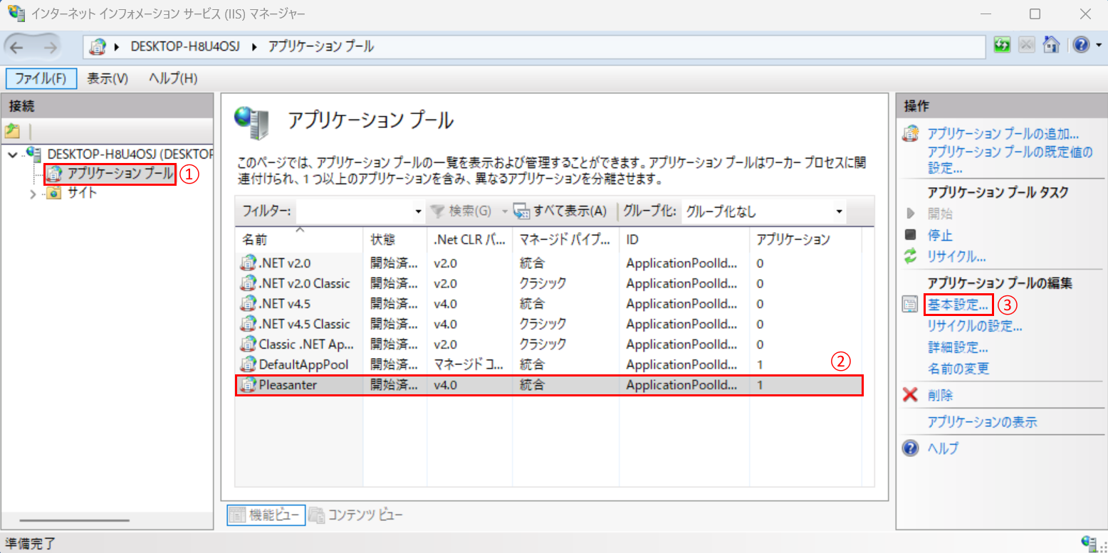Select アプリケーション プール in connections tree
1108x553 pixels.
pos(120,173)
